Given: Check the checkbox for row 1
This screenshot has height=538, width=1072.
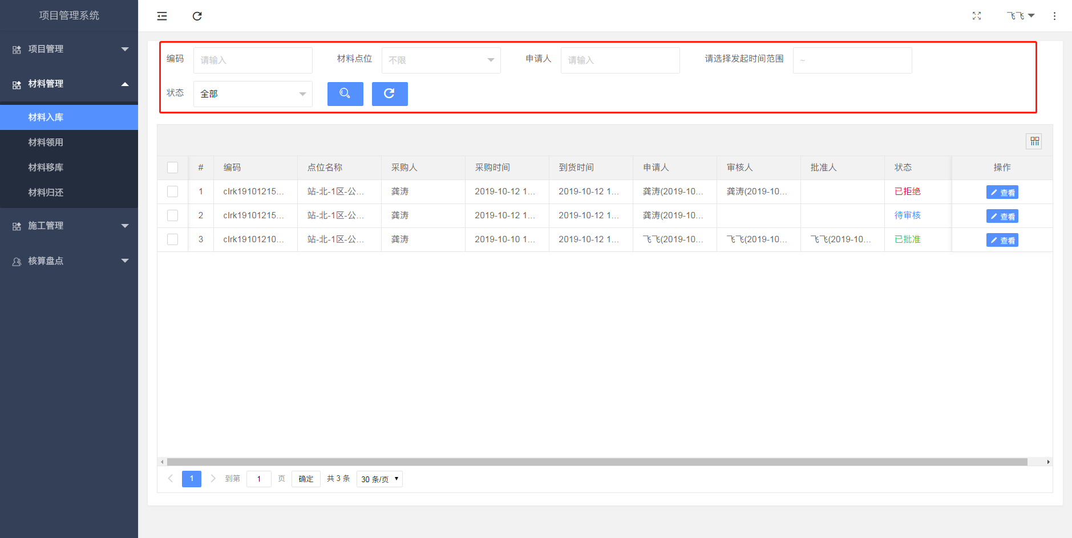Looking at the screenshot, I should [x=172, y=191].
